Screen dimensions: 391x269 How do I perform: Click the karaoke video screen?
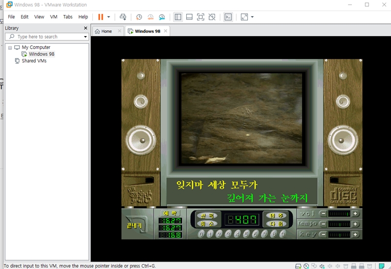[241, 118]
